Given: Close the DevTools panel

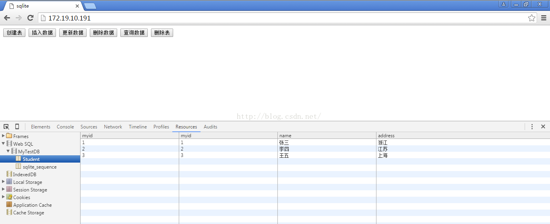Looking at the screenshot, I should pyautogui.click(x=543, y=126).
